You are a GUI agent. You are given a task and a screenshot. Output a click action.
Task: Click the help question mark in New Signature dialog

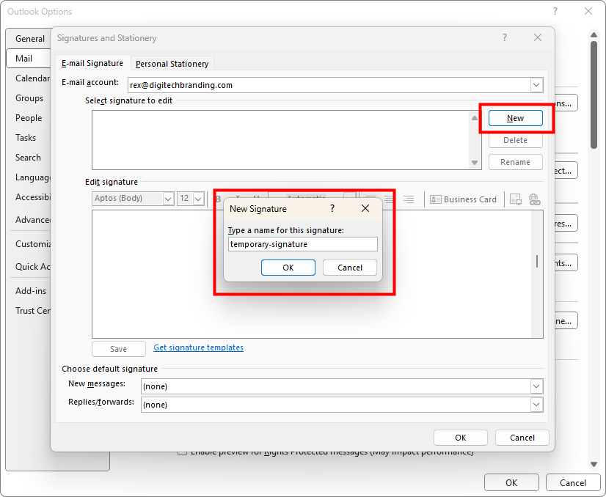pos(332,209)
